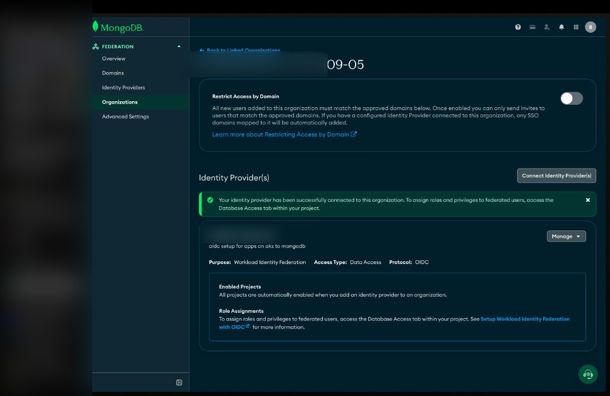Click the Workload Identity Federation purpose value

coord(270,262)
